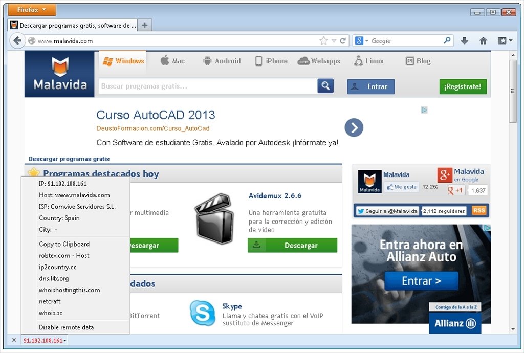Click Descargar button under Avidemux
524x353 pixels.
click(x=292, y=245)
